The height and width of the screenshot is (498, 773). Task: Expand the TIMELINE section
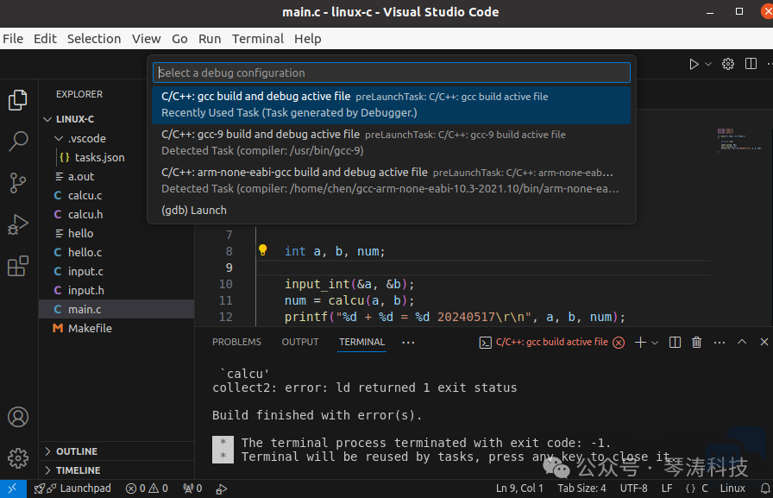point(116,470)
